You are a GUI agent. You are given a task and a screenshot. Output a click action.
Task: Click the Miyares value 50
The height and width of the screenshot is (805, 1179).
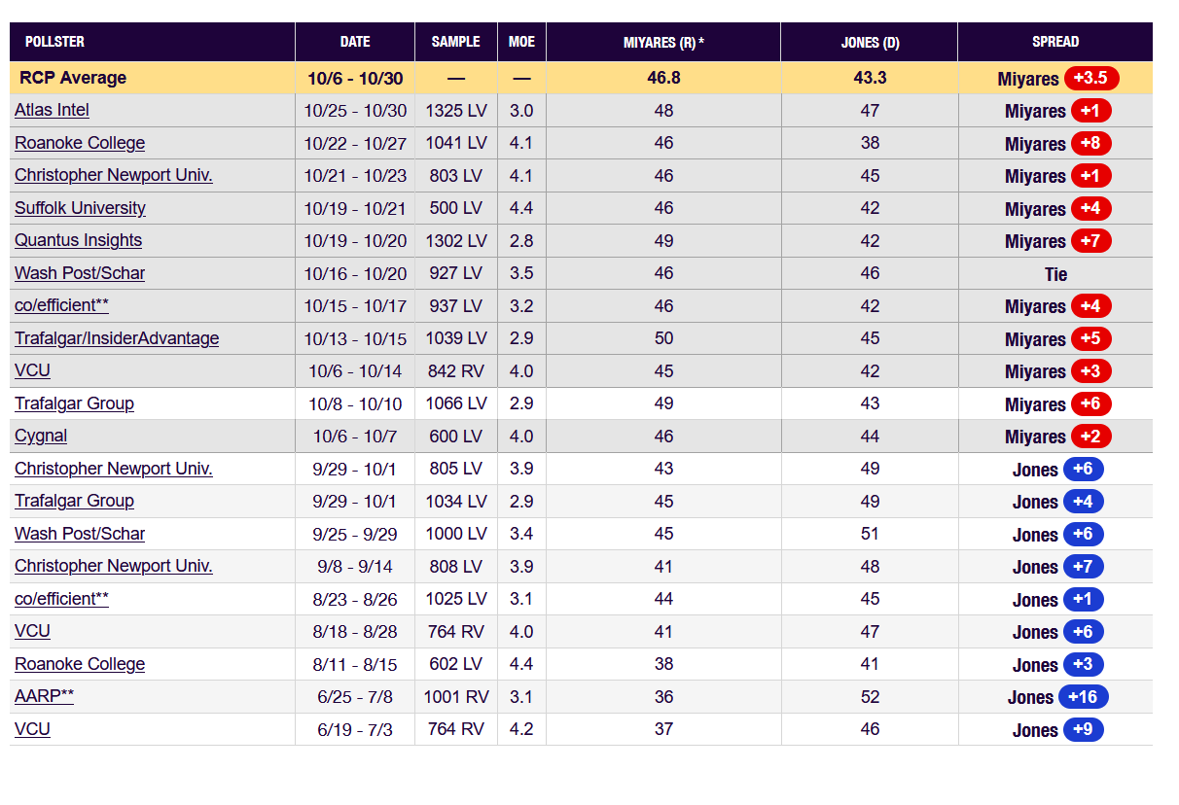pos(663,338)
